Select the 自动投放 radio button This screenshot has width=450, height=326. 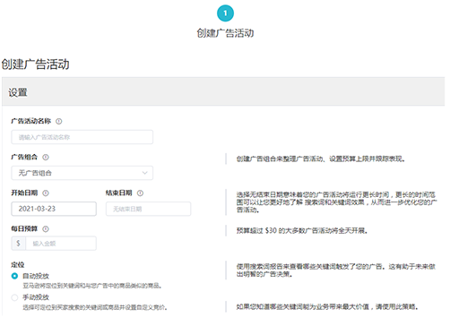14,276
